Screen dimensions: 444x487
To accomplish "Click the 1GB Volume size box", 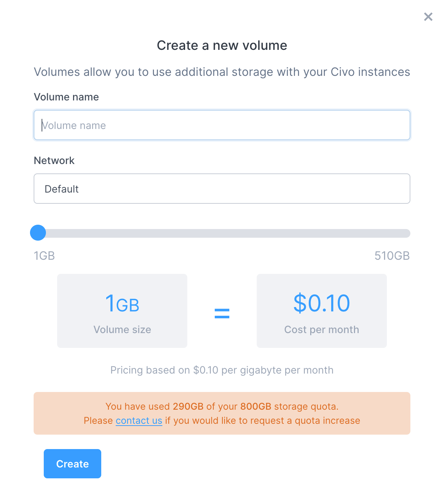I will click(x=122, y=311).
